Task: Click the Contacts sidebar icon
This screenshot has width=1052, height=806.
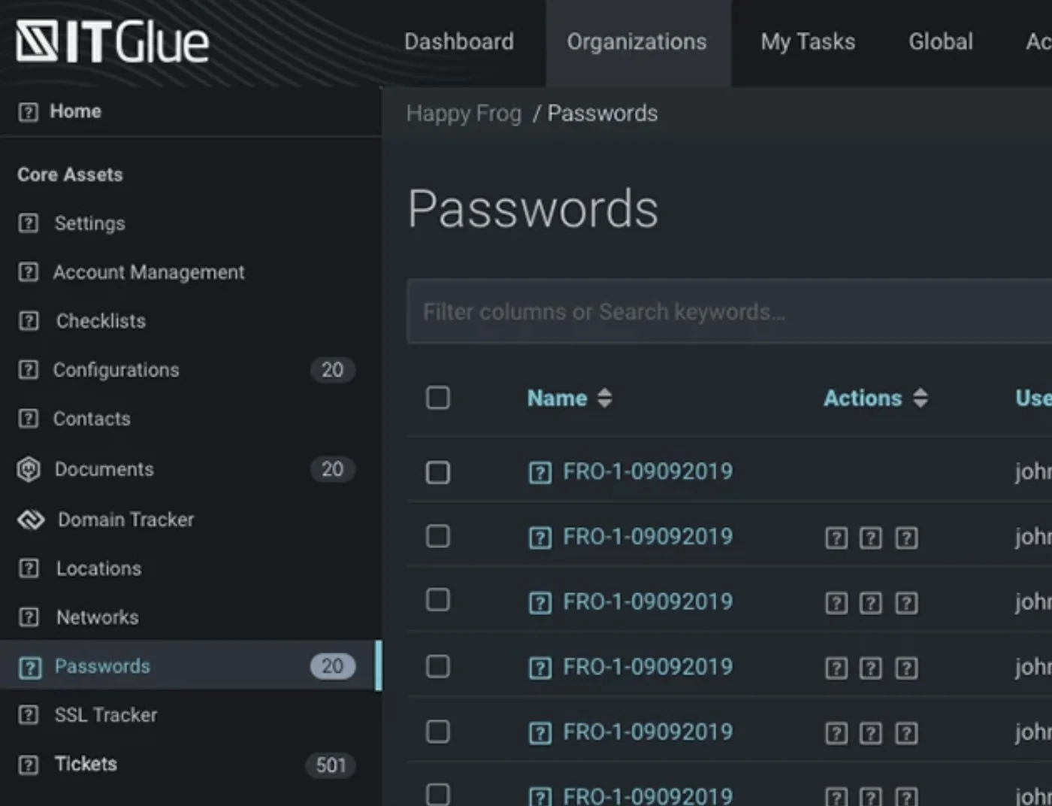Action: coord(28,419)
